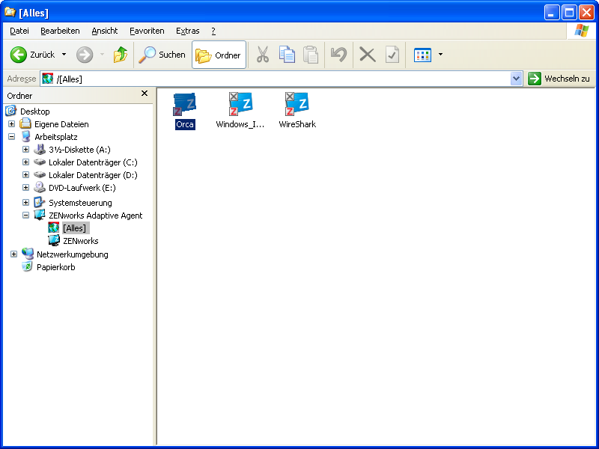
Task: Open the views dropdown arrow
Action: [x=440, y=55]
